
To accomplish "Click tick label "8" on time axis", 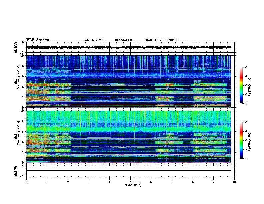I will click(193, 182).
